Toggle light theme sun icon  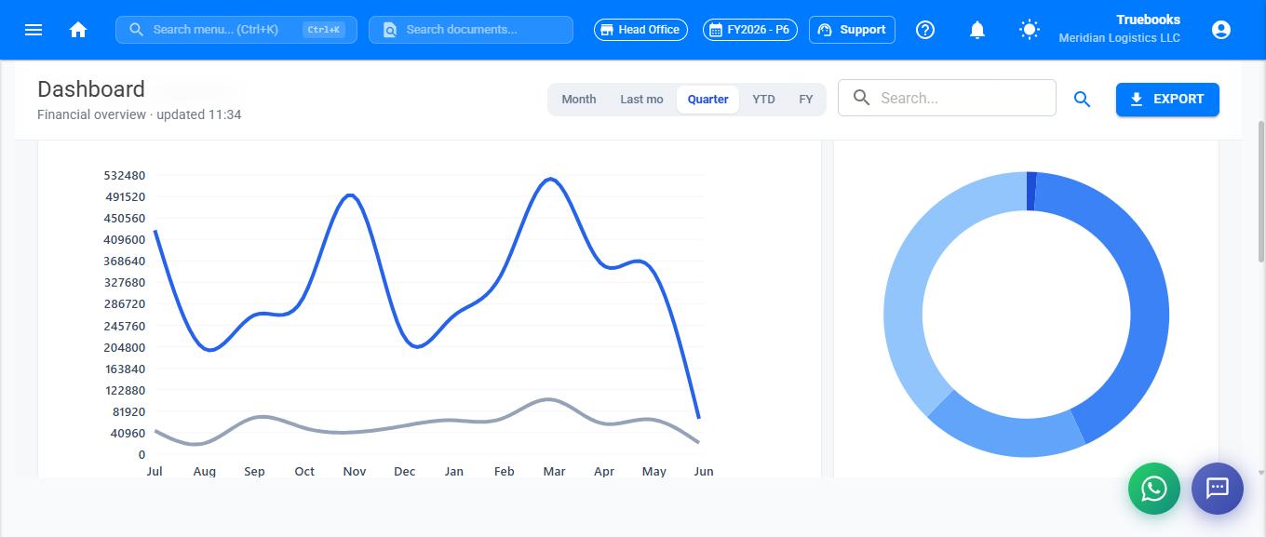(x=1029, y=30)
